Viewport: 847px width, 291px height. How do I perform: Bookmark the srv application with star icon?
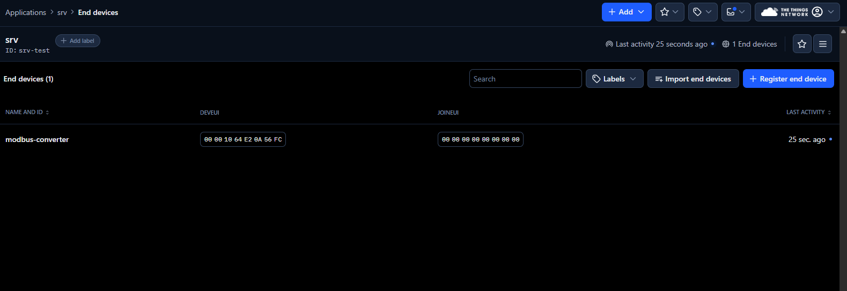coord(802,44)
